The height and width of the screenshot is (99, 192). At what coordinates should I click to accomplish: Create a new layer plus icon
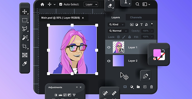(x=145, y=87)
